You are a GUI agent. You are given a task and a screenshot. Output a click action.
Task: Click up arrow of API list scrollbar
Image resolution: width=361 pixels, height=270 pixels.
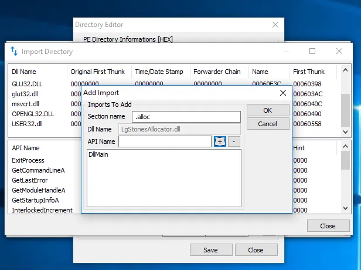[345, 146]
